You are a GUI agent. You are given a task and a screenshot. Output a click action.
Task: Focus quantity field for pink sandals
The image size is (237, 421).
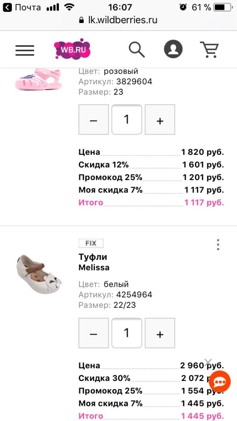click(x=127, y=120)
